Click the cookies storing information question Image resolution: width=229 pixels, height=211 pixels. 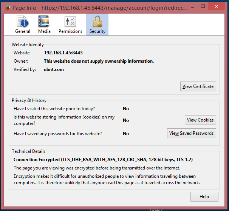tap(64, 120)
